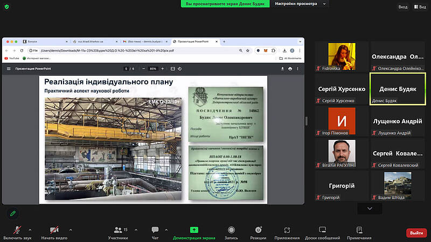Start video with Начать видео
Image resolution: width=431 pixels, height=242 pixels.
(x=54, y=233)
